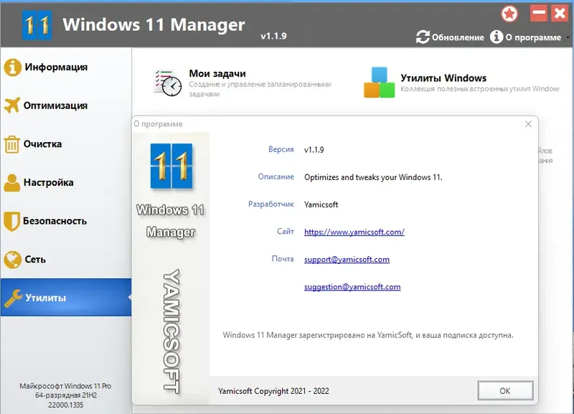Click the suggestion@yamicsoft.com email link
The image size is (574, 414).
pos(354,286)
